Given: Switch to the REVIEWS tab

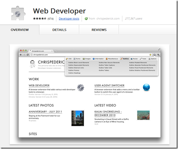Looking at the screenshot, I should point(99,30).
